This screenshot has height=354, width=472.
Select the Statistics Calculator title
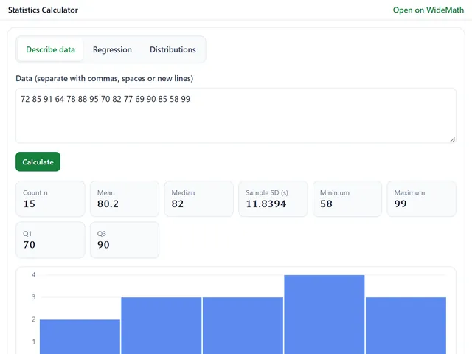click(43, 10)
